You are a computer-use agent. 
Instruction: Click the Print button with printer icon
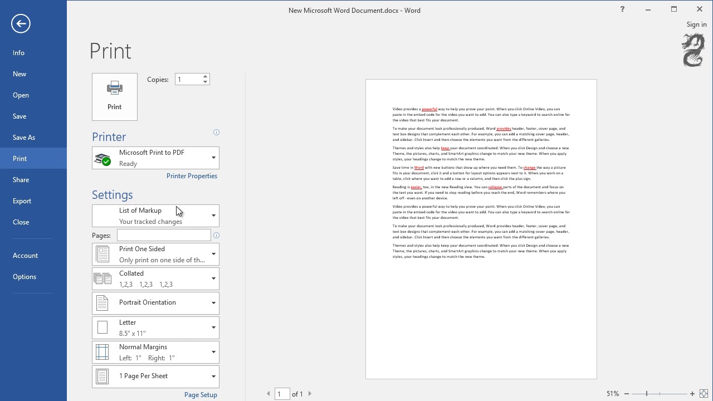click(115, 97)
